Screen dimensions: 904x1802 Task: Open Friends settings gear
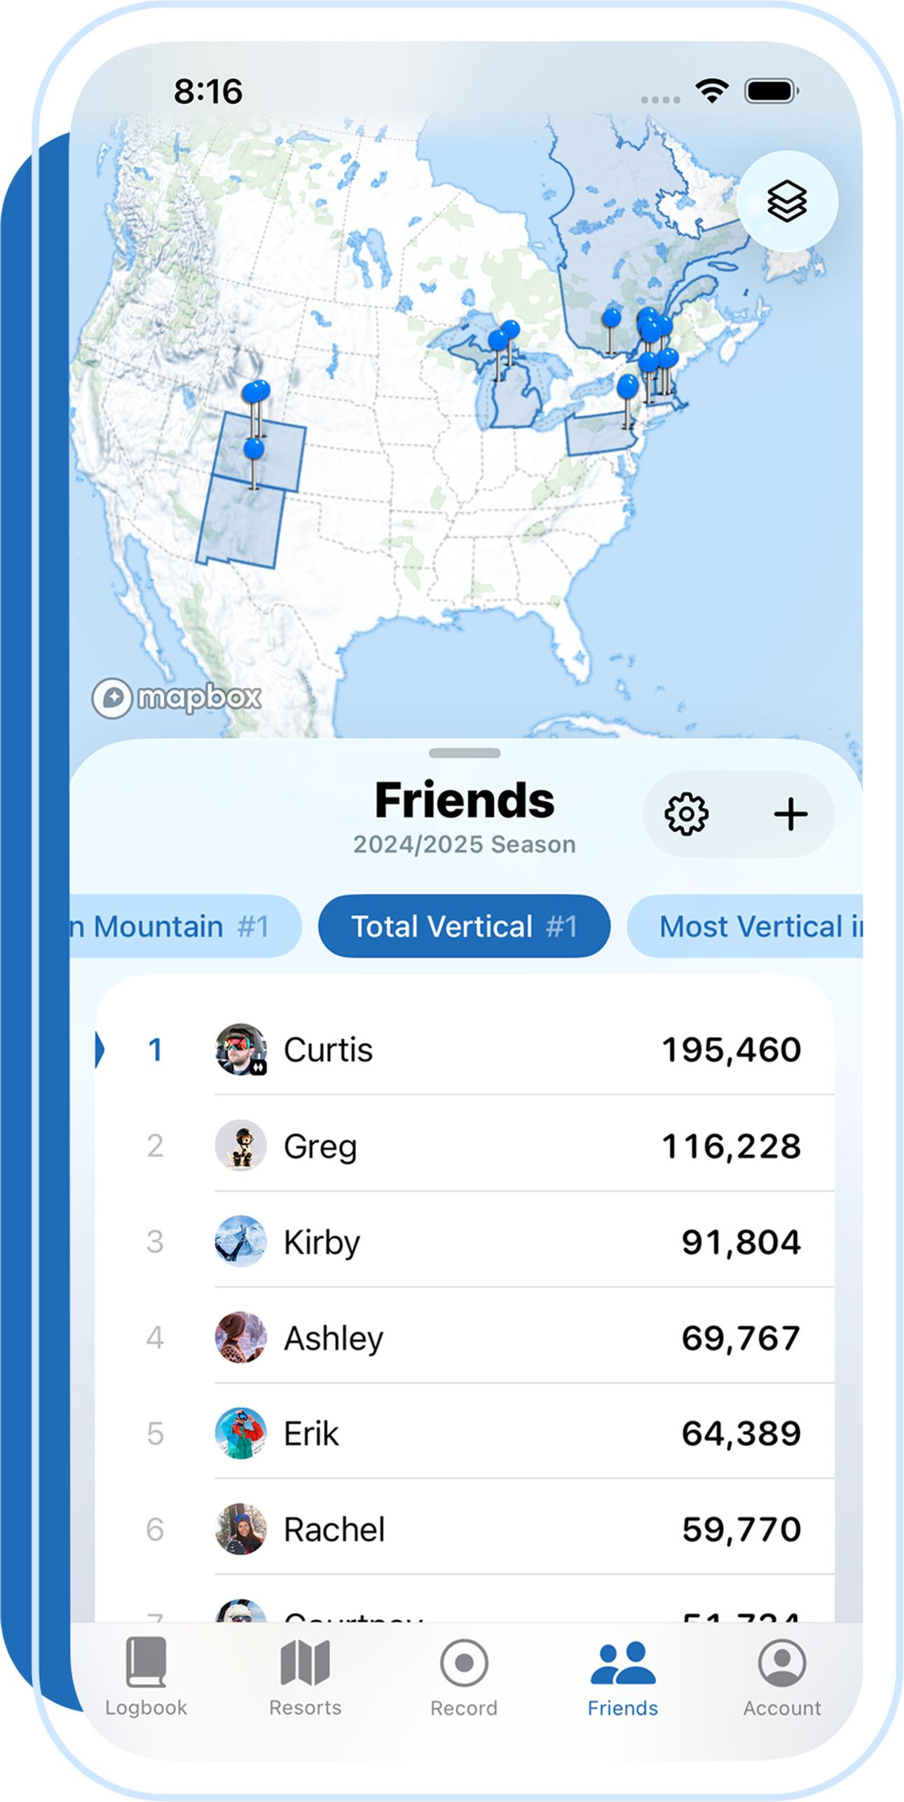[686, 814]
